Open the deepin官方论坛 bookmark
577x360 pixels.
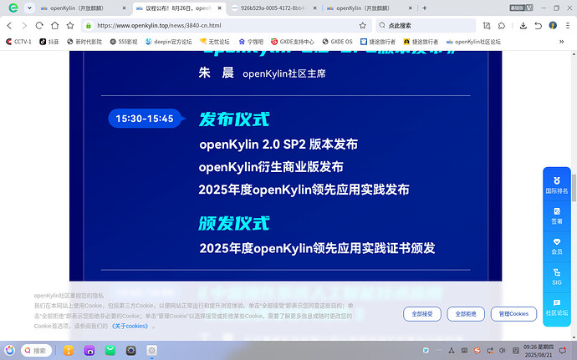tap(169, 42)
